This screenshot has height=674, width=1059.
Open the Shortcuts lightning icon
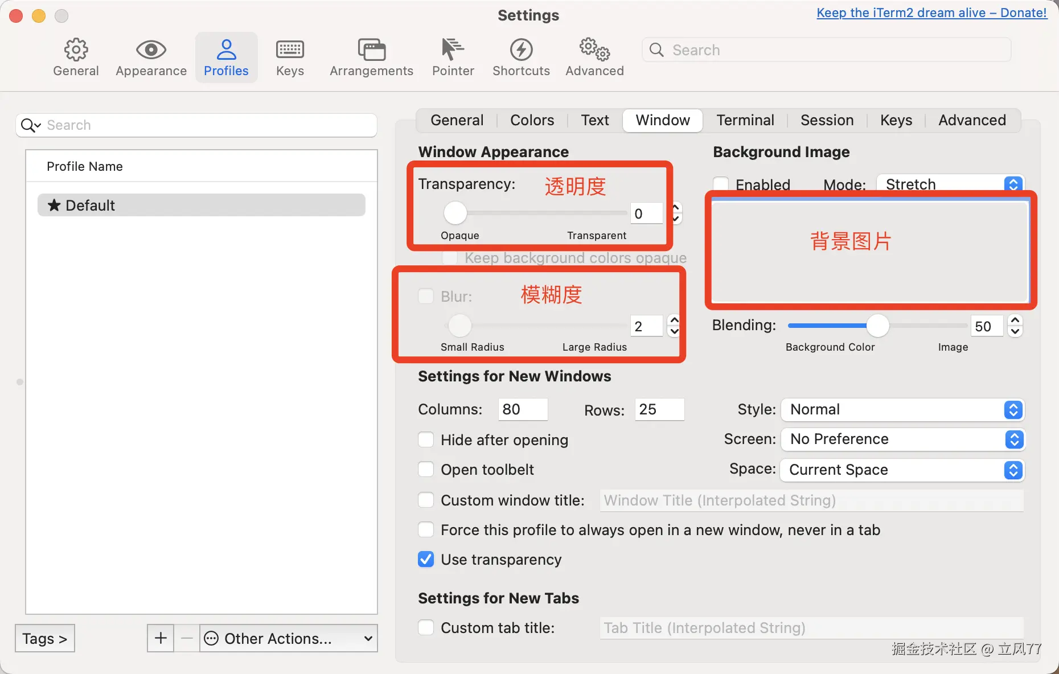tap(521, 50)
